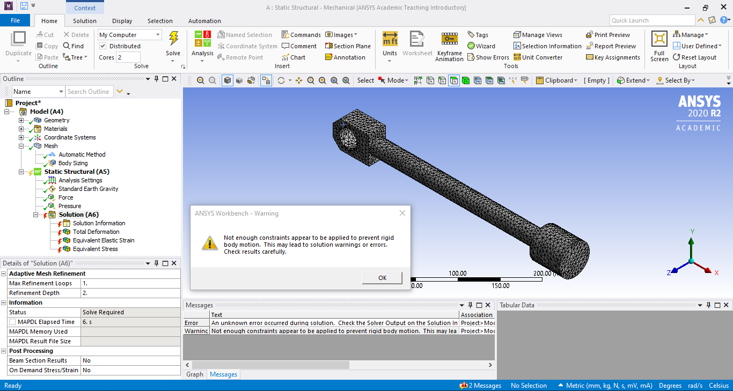
Task: Click the Solve lightning bolt icon
Action: [173, 39]
